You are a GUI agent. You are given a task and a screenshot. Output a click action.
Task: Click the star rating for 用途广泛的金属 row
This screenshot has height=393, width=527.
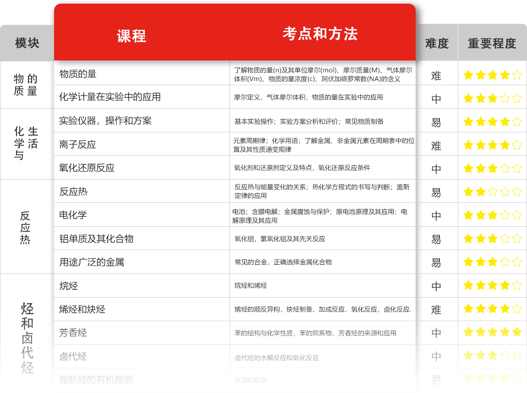[492, 262]
